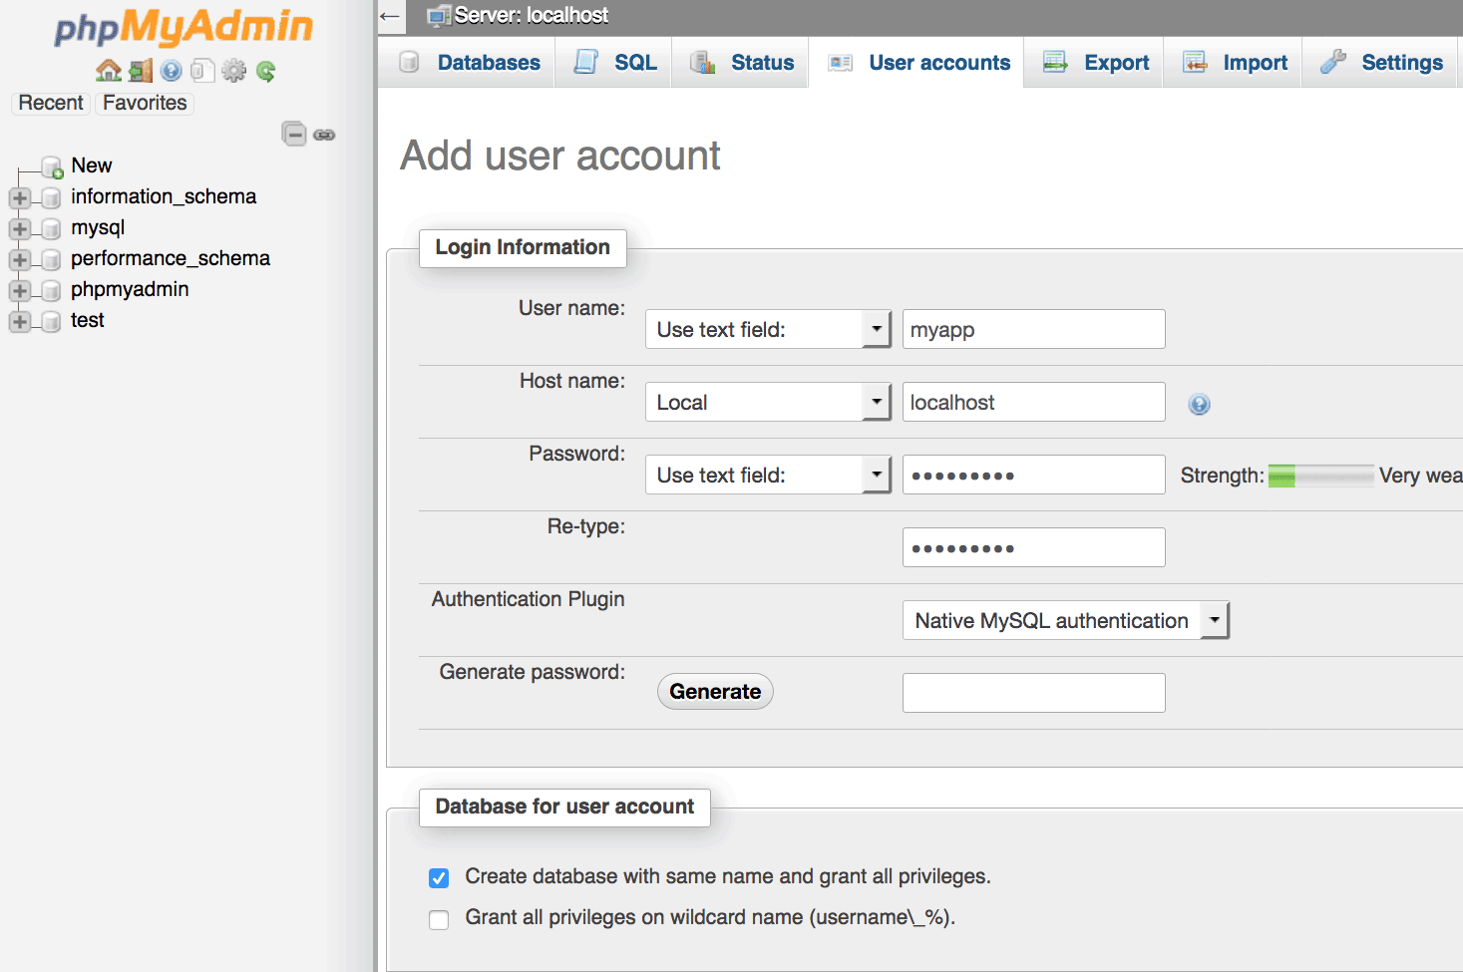This screenshot has height=972, width=1463.
Task: Open phpMyAdmin documentation question-mark icon
Action: pyautogui.click(x=172, y=71)
